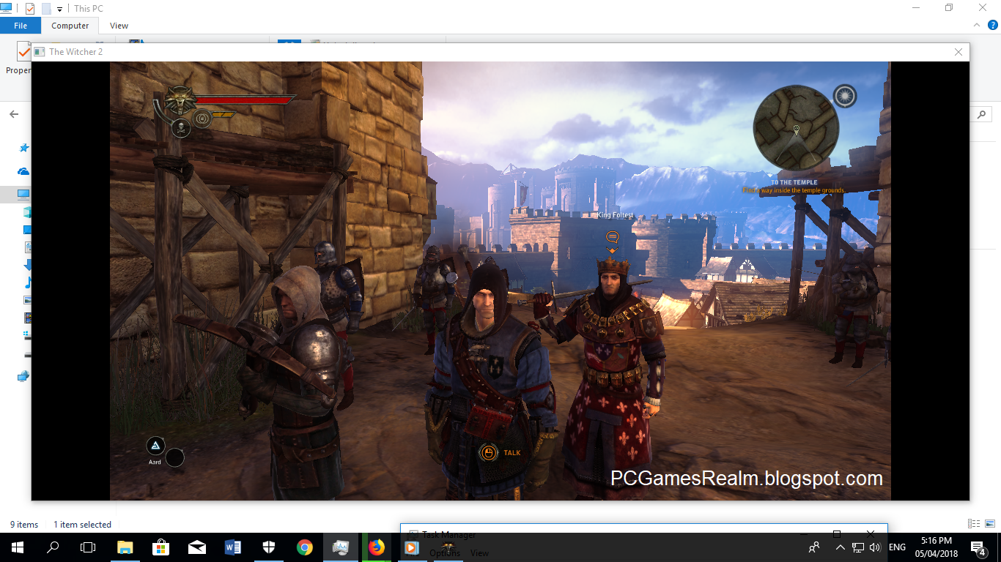1001x562 pixels.
Task: Click '1 item selected' in the status bar
Action: (82, 525)
